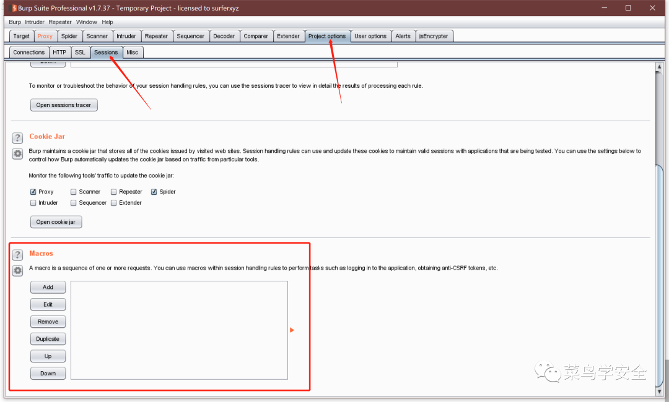Switch to the Target tab

pyautogui.click(x=21, y=36)
